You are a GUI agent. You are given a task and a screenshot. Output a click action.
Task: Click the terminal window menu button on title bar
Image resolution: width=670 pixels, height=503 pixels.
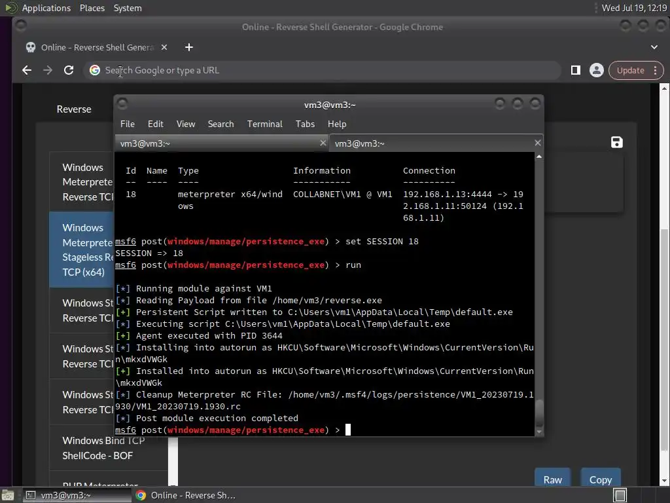pos(122,104)
